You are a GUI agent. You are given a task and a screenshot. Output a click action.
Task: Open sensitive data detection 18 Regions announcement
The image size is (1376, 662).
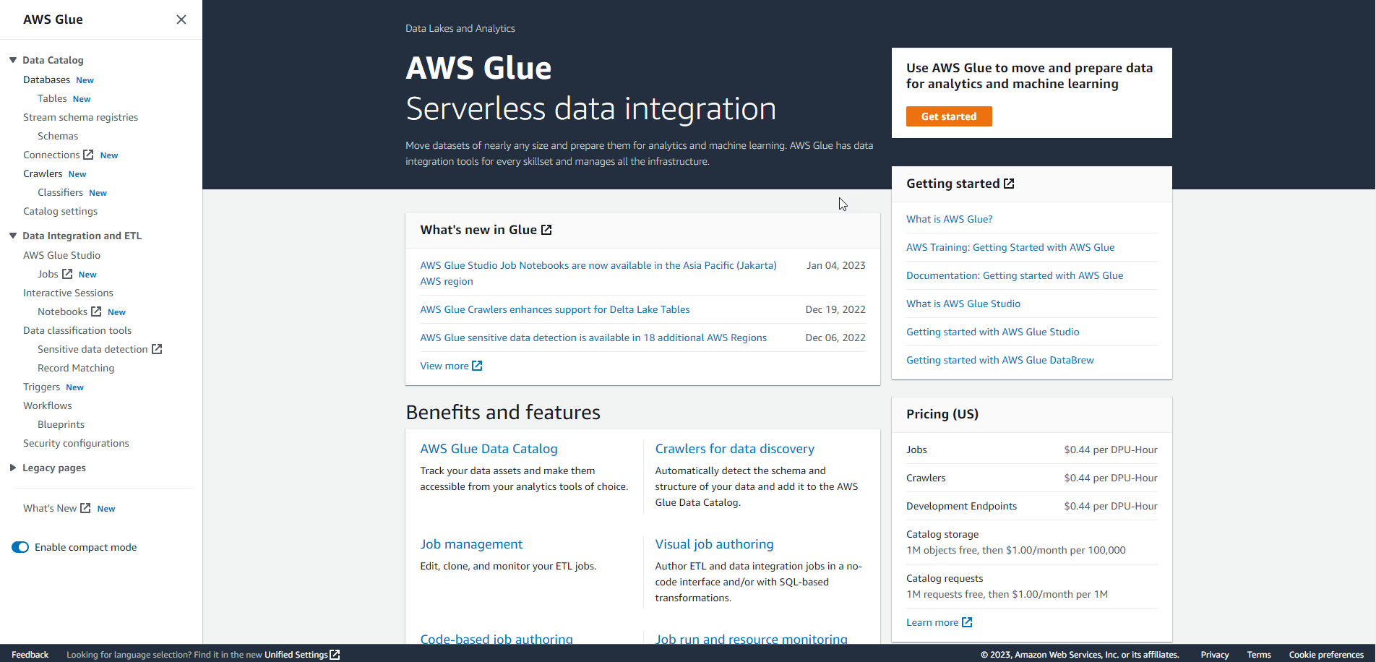click(x=593, y=338)
